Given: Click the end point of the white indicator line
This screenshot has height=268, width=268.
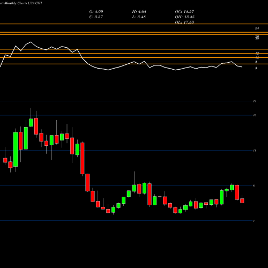Looking at the screenshot, I should point(242,67).
